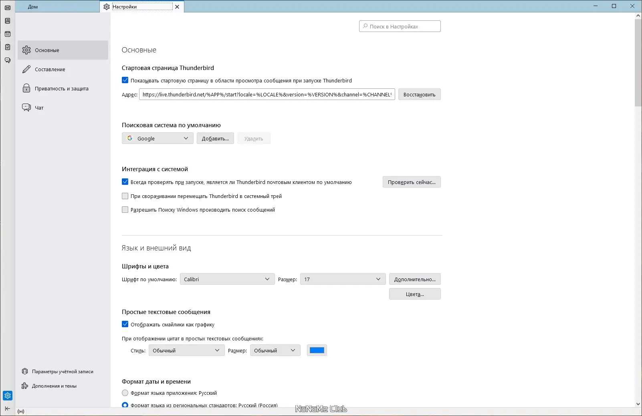Open the Address Book space icon
This screenshot has width=642, height=416.
pos(7,21)
